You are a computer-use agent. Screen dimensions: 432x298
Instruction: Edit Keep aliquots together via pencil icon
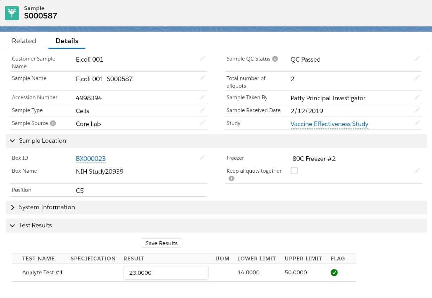pos(417,171)
